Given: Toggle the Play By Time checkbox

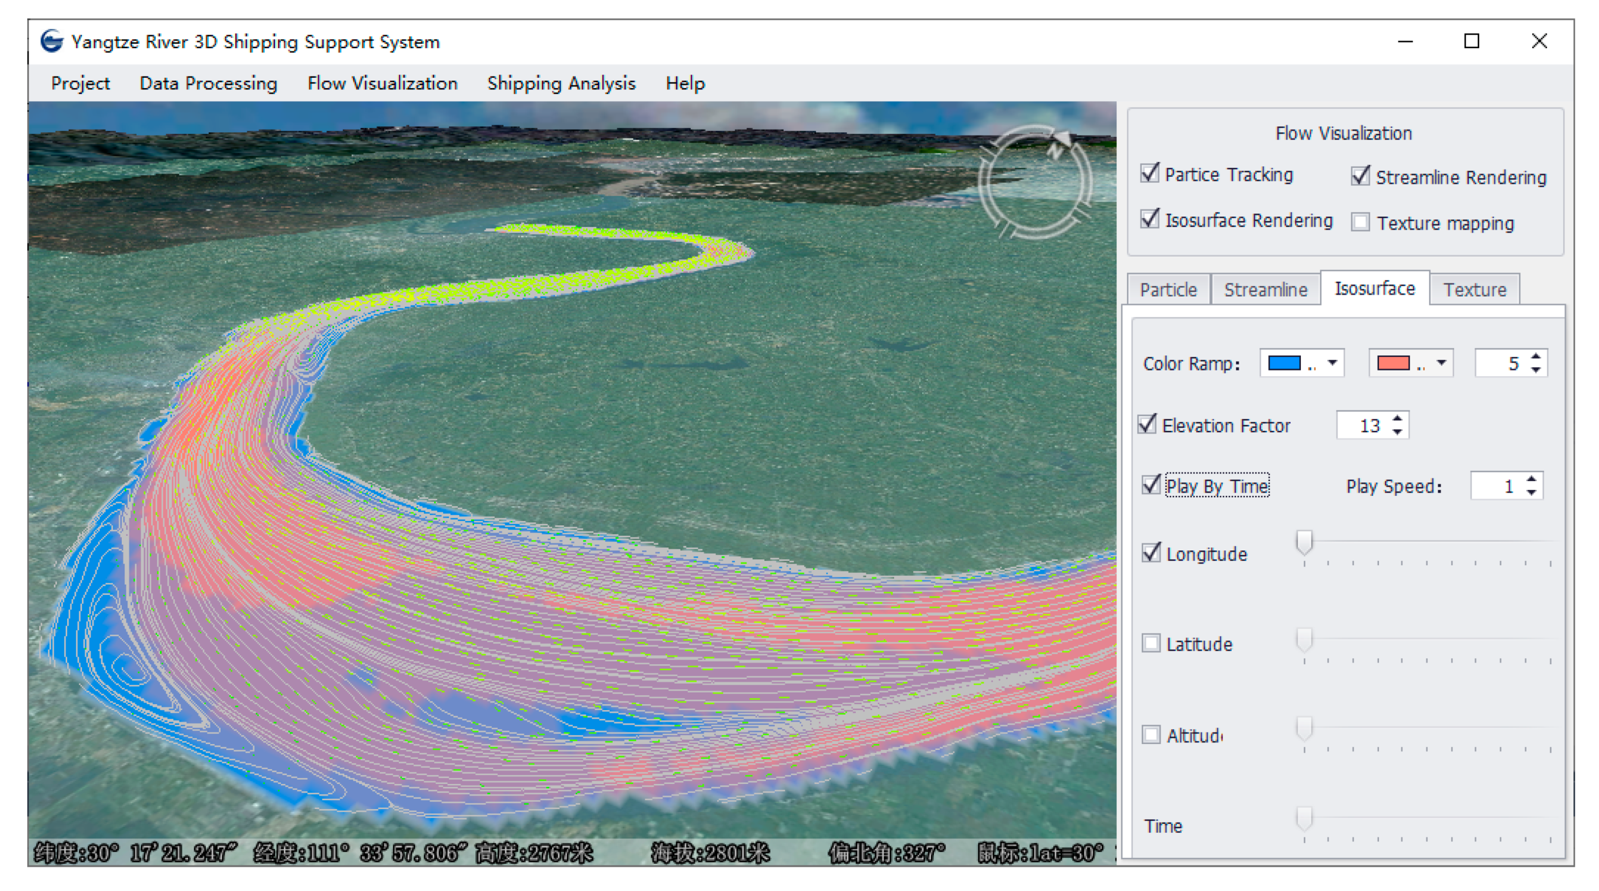Looking at the screenshot, I should (x=1151, y=484).
